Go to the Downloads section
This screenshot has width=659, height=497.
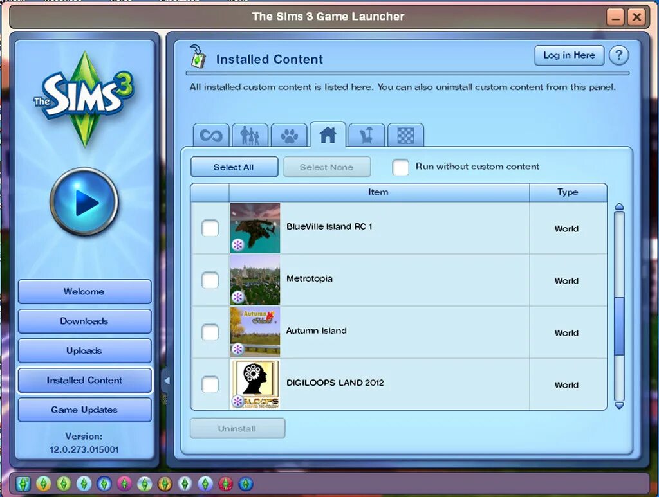point(84,321)
